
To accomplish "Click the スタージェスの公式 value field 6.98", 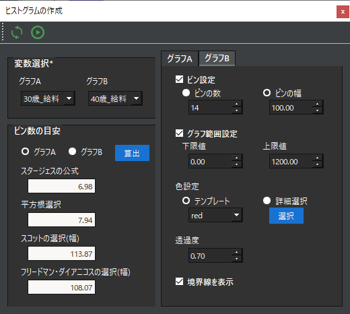I will point(61,186).
